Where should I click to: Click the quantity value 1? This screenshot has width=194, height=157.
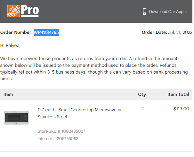tap(143, 109)
